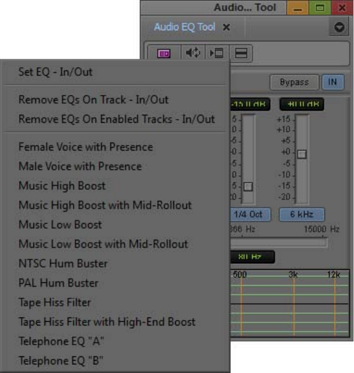This screenshot has width=354, height=373.
Task: Click the render effect film icon
Action: pyautogui.click(x=216, y=53)
